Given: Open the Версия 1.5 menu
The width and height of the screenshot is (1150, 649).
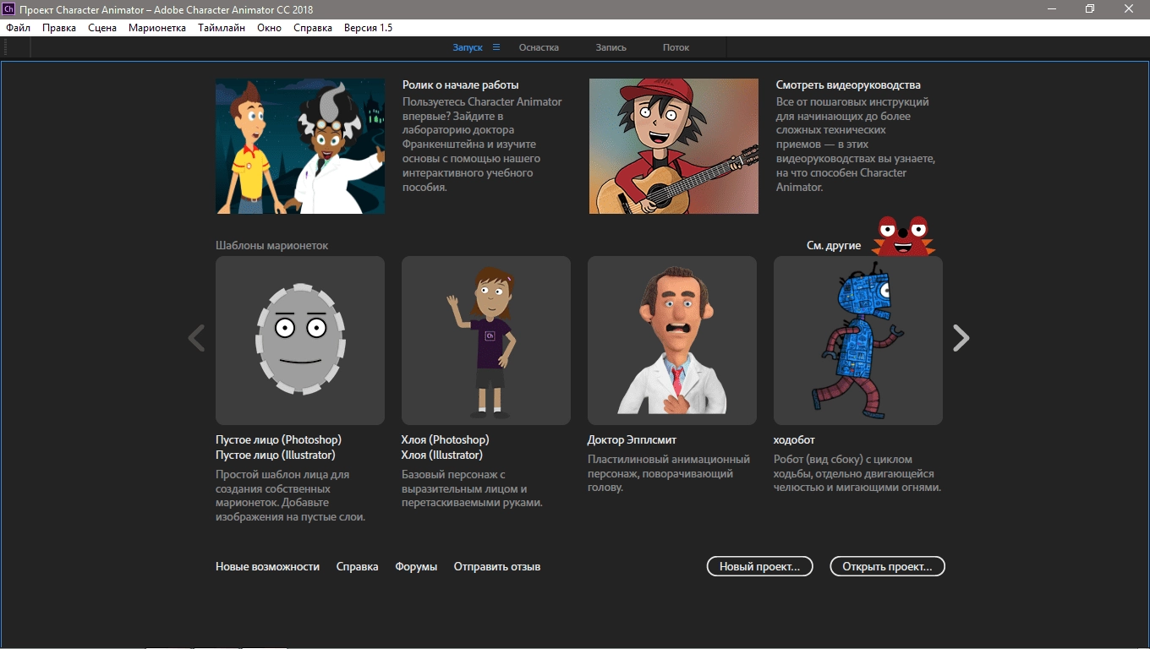Looking at the screenshot, I should point(368,28).
